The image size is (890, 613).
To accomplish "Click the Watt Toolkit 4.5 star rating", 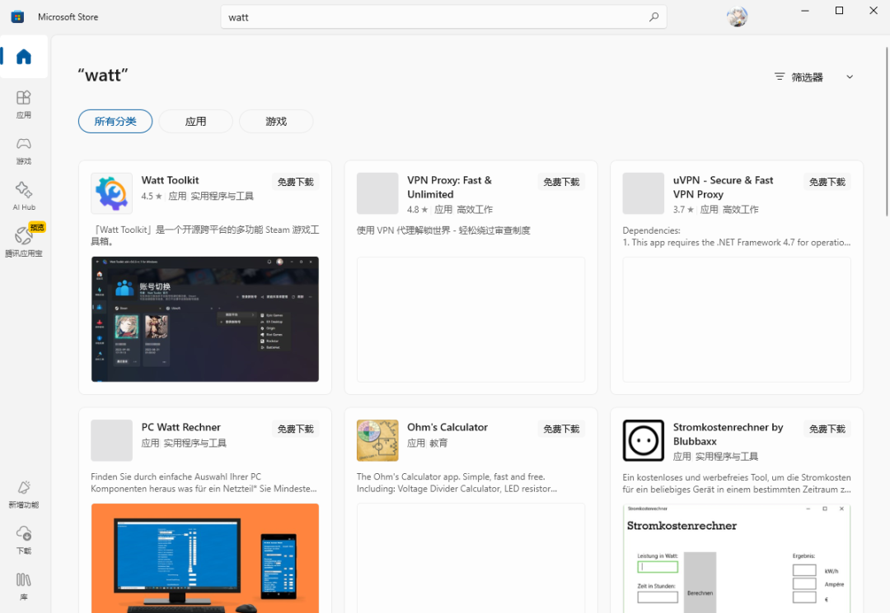I will 152,196.
